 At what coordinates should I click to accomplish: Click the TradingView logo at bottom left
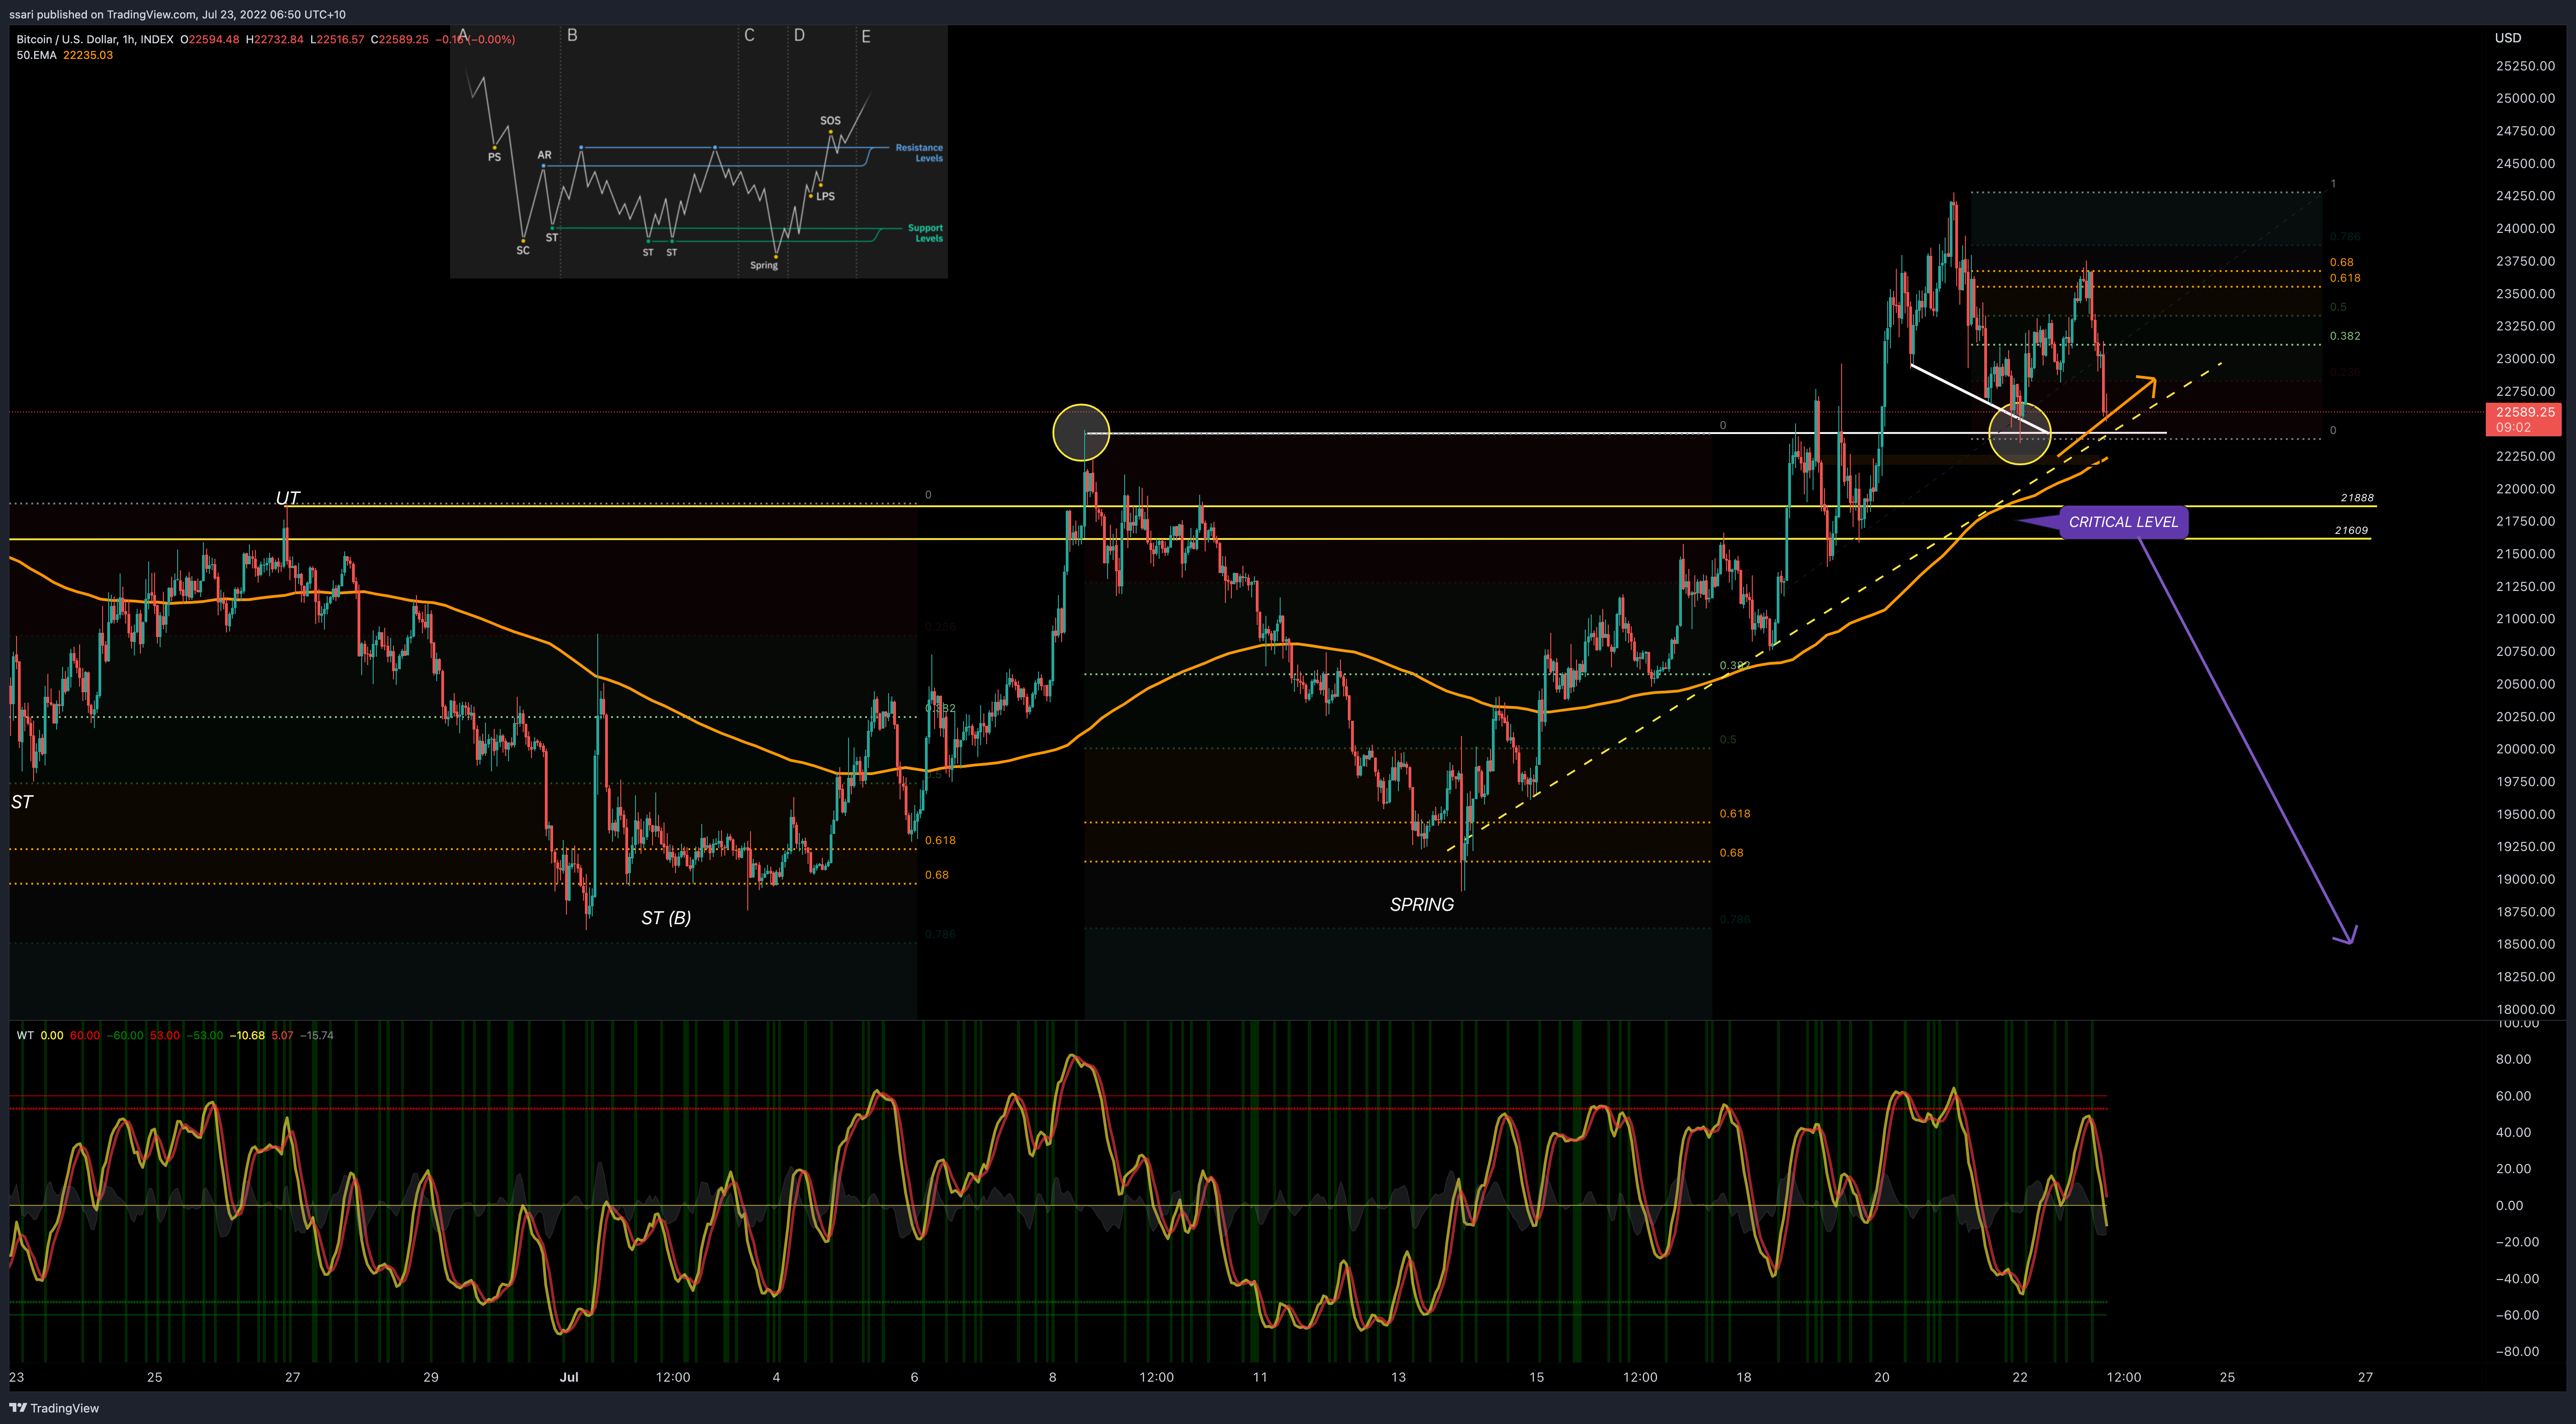tap(54, 1408)
